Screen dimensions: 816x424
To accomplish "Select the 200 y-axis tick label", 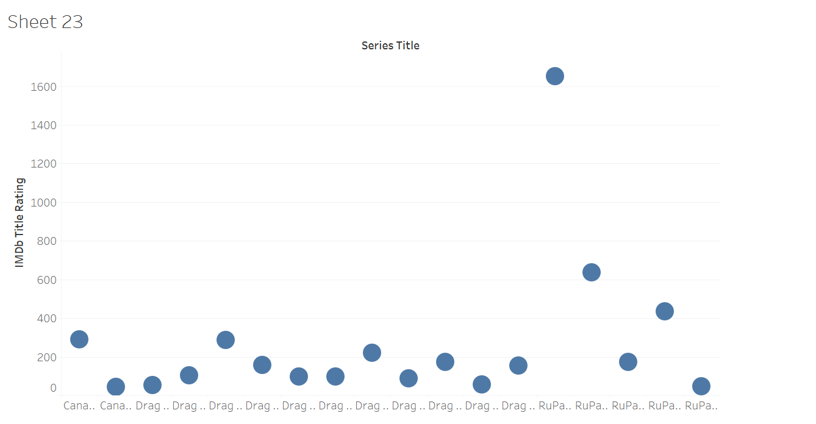I will pyautogui.click(x=46, y=357).
